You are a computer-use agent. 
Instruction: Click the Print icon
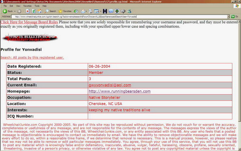click(x=90, y=11)
